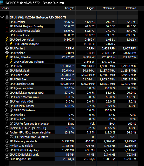The image size is (144, 166).
Task: Click fan icon of GPU Fanlar1 RPM row
Action: pos(7,48)
